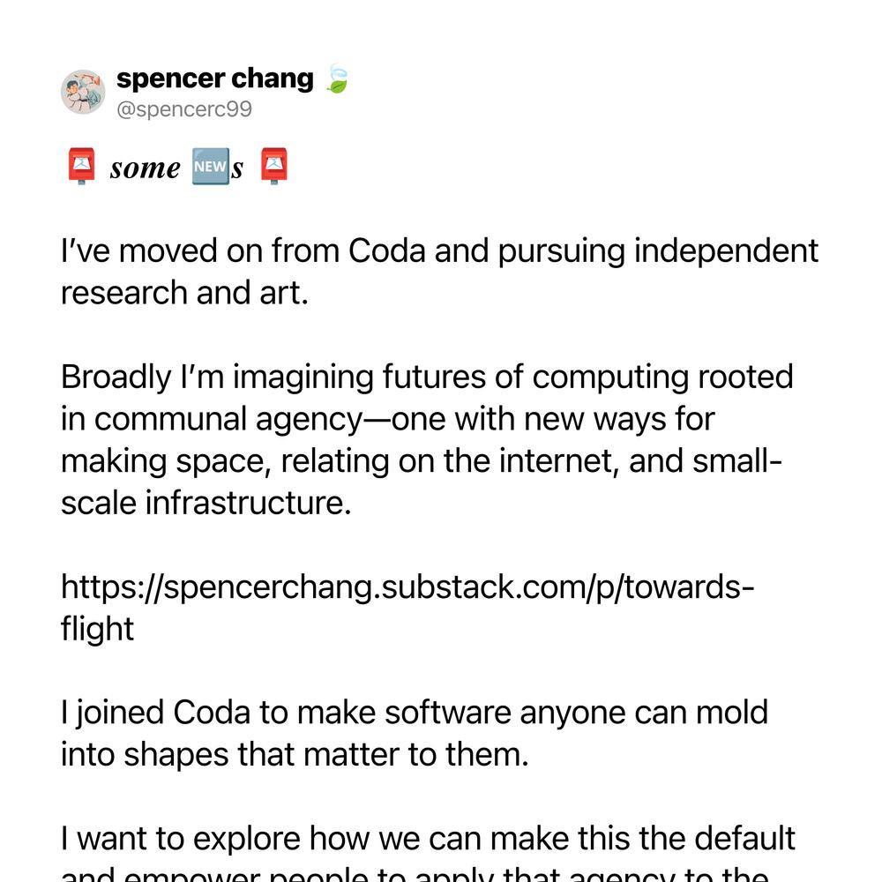Viewport: 882px width, 882px height.
Task: Click spencer chang's profile avatar
Action: [83, 92]
